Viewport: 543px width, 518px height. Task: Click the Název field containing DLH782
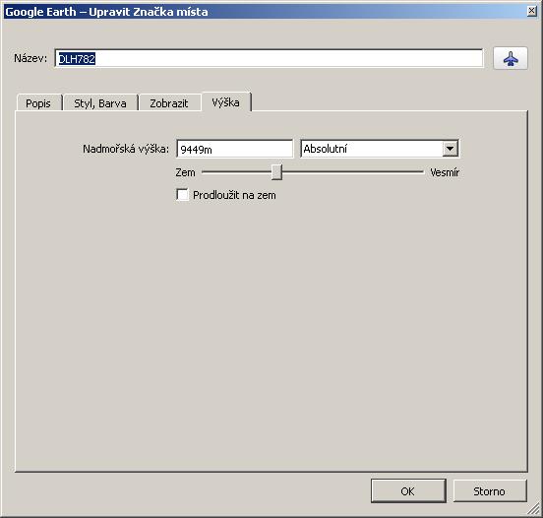click(269, 58)
